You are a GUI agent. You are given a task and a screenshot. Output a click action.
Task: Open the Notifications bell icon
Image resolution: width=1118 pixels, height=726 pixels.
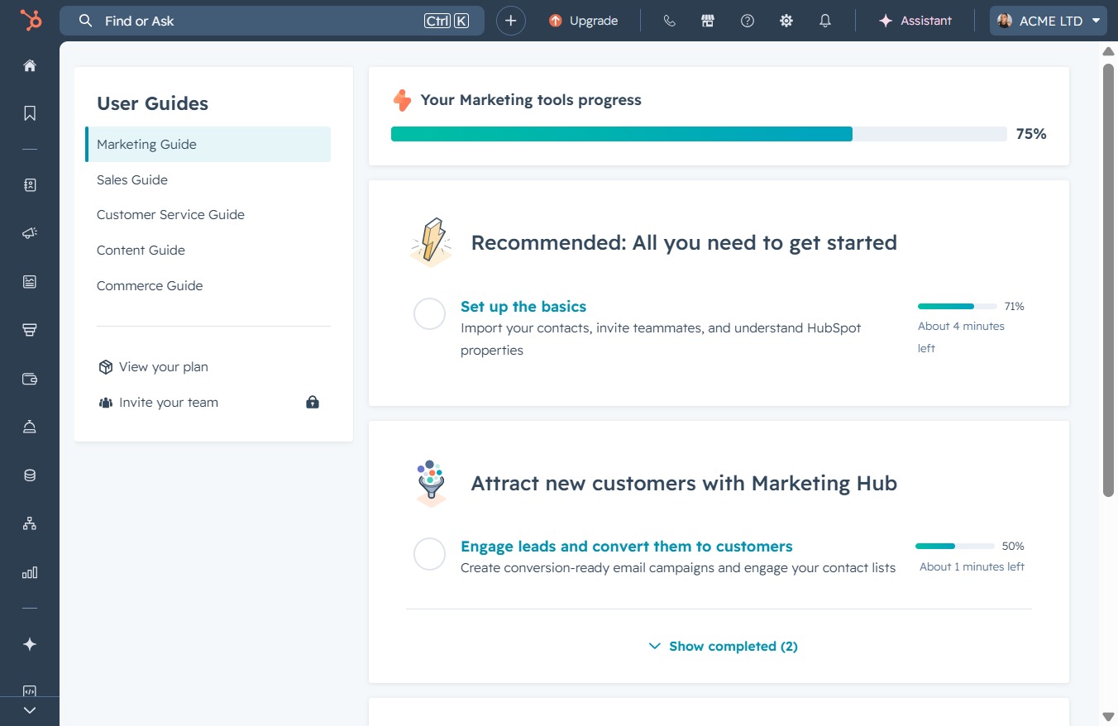825,21
